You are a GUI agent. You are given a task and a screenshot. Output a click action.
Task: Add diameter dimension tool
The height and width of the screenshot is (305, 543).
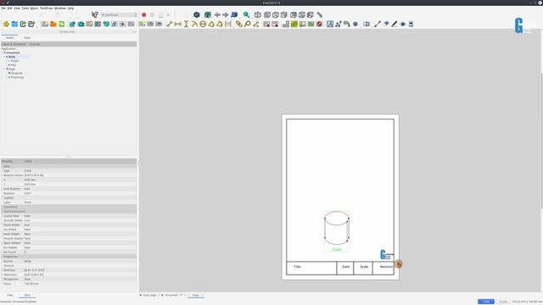[x=203, y=24]
